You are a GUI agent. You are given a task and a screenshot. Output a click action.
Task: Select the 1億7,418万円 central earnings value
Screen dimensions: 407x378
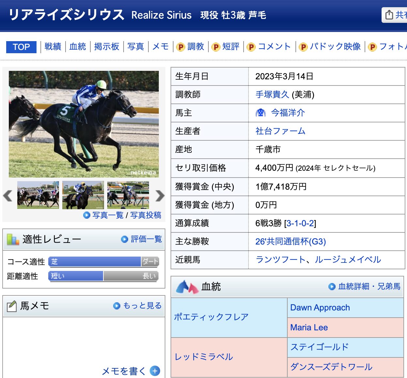[281, 187]
